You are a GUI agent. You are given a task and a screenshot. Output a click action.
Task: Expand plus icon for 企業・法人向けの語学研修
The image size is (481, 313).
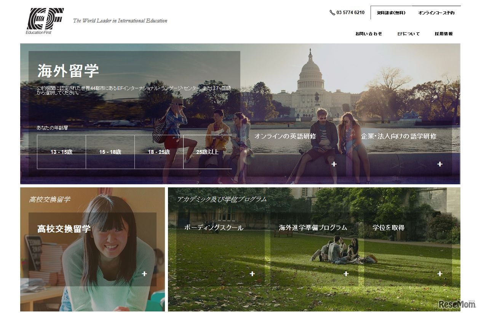pyautogui.click(x=440, y=164)
